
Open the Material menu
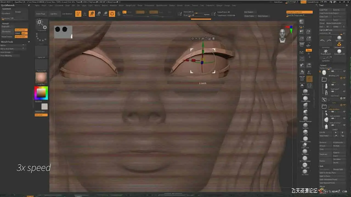click(x=113, y=5)
